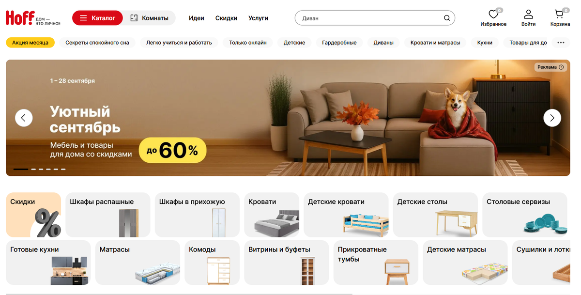Open the Каталог menu button
581x295 pixels.
[x=97, y=18]
